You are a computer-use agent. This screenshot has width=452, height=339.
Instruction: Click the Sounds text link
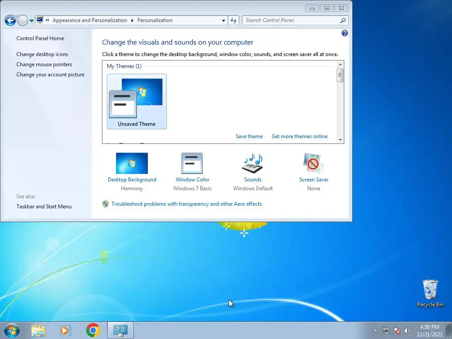[252, 180]
